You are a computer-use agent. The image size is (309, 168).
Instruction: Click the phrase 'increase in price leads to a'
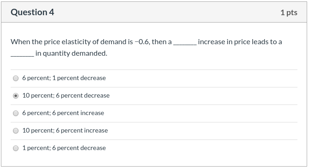tap(240, 42)
